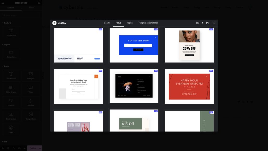Switch to the Blocchi tab
The width and height of the screenshot is (268, 151).
point(106,23)
